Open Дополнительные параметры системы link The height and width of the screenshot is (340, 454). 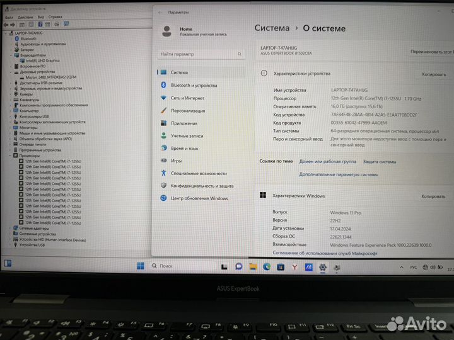coord(338,174)
